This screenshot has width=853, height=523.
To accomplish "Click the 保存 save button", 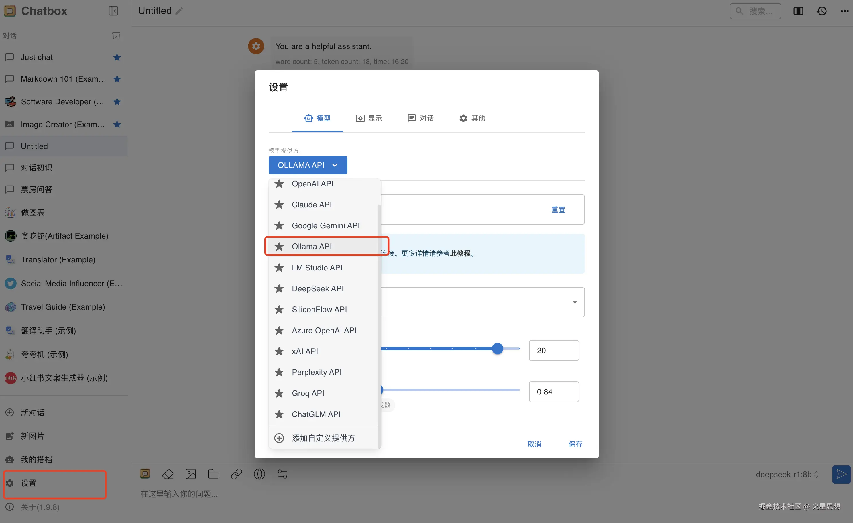I will coord(575,444).
